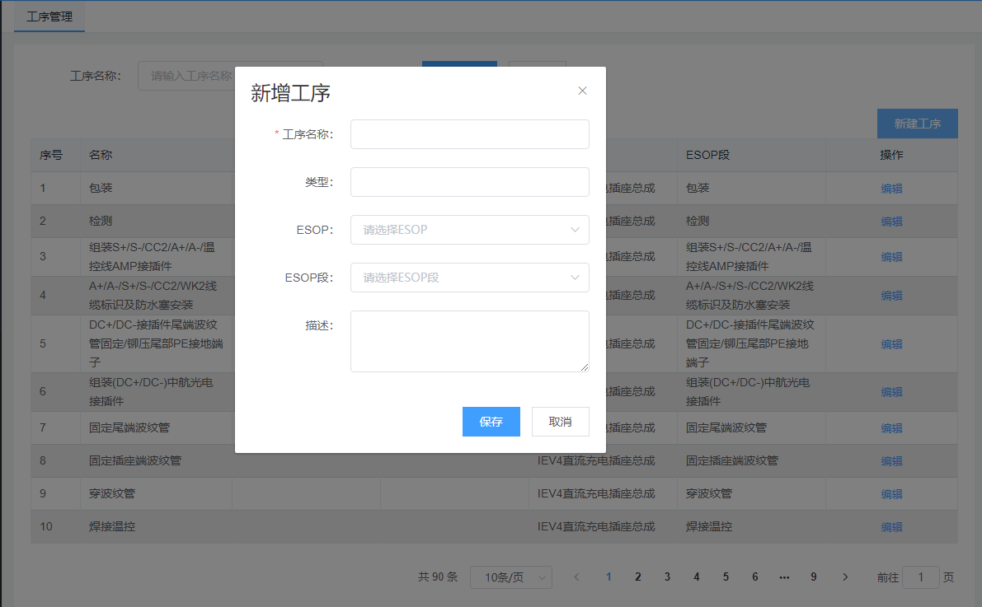
Task: Switch to the 工序管理 tab
Action: 49,16
